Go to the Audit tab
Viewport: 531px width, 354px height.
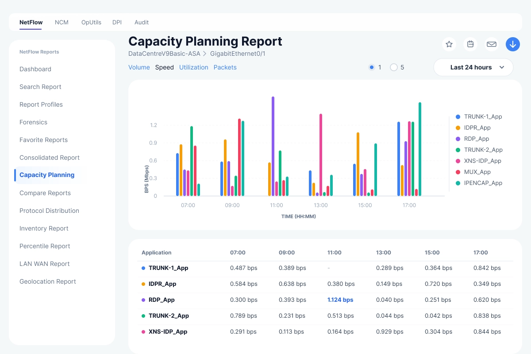(x=142, y=22)
